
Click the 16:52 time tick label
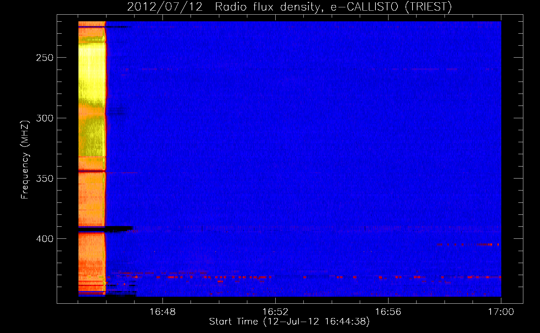(x=275, y=312)
